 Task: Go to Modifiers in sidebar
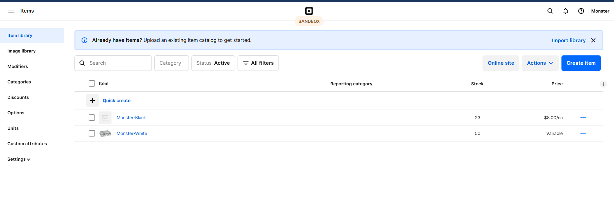[18, 66]
